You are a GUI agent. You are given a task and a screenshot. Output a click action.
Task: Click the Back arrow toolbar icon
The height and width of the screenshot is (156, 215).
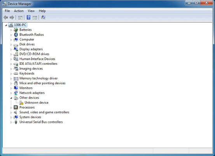click(6, 17)
